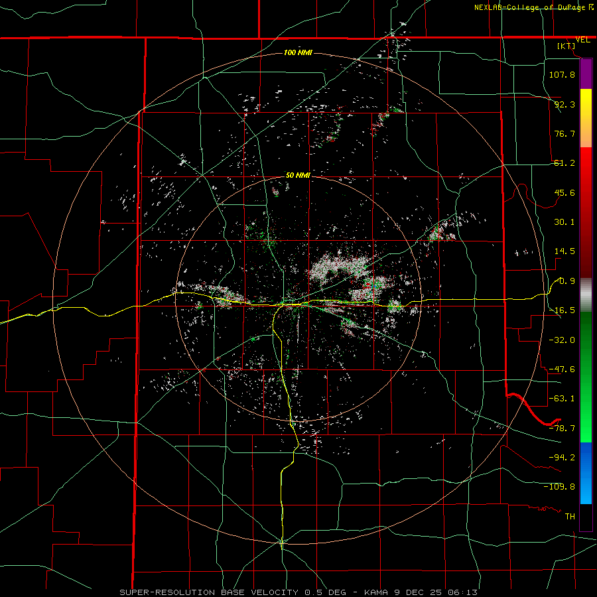597x597 pixels.
Task: Click the yellow-orange segment of the color bar
Action: 586,118
